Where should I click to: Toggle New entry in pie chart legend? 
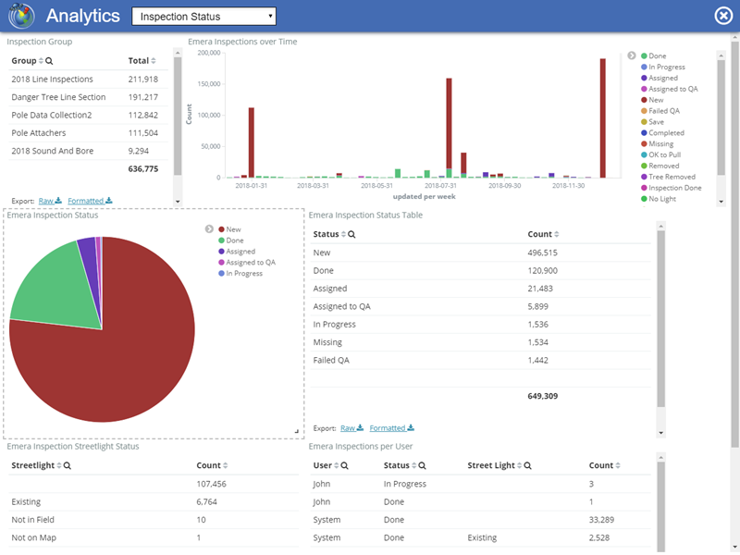(229, 229)
